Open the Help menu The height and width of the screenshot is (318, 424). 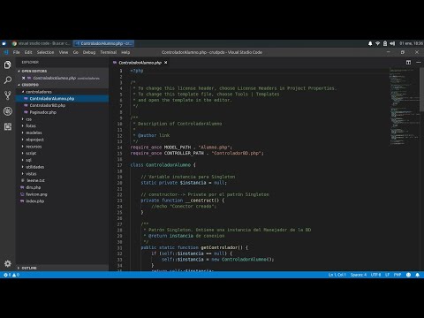tap(125, 52)
